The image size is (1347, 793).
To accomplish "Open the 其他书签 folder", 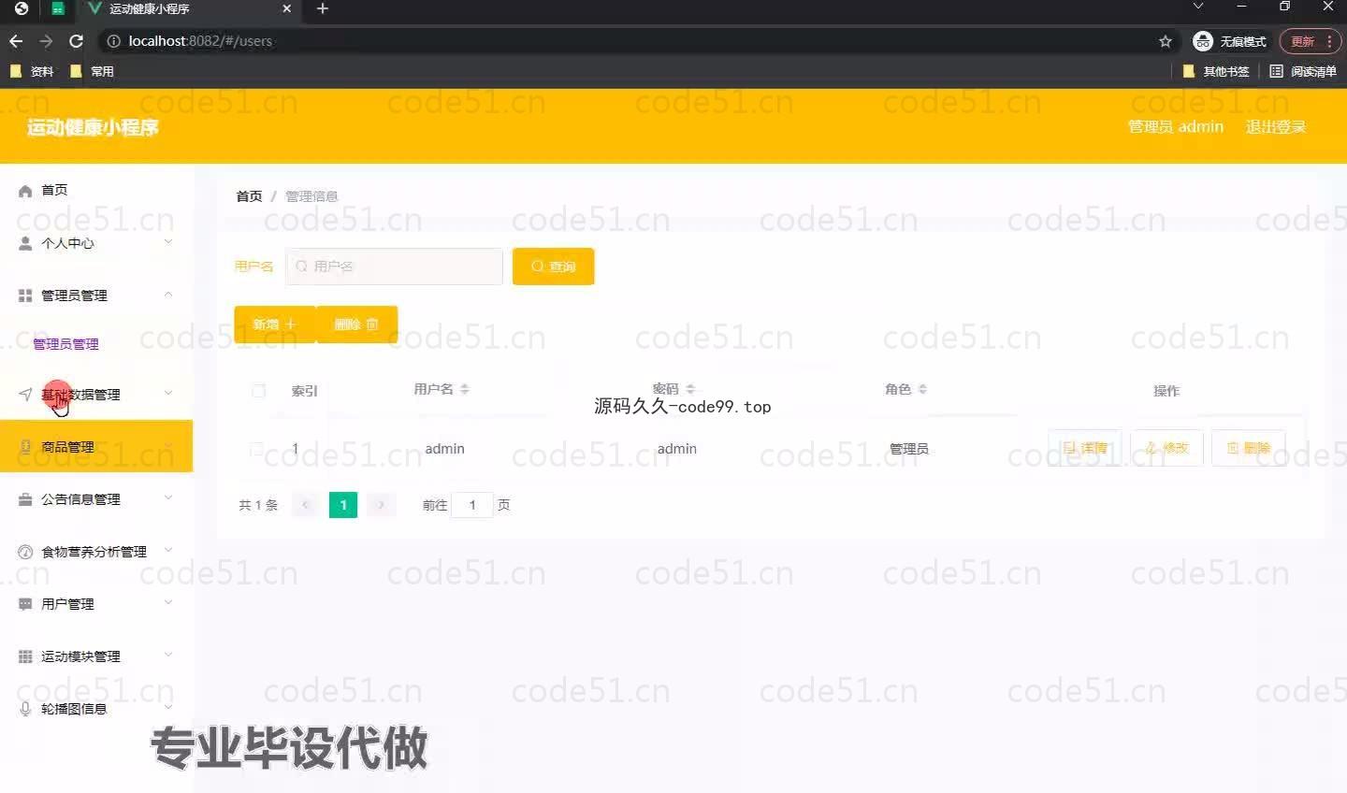I will pos(1216,71).
